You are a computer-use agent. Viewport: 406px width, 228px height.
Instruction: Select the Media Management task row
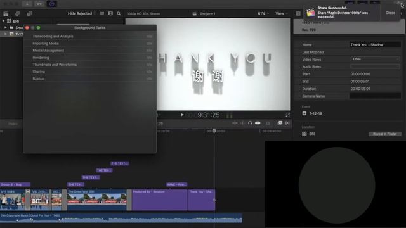pyautogui.click(x=90, y=51)
